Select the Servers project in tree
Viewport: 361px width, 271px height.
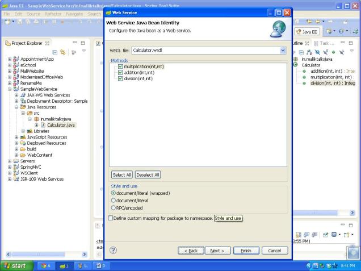click(x=27, y=161)
